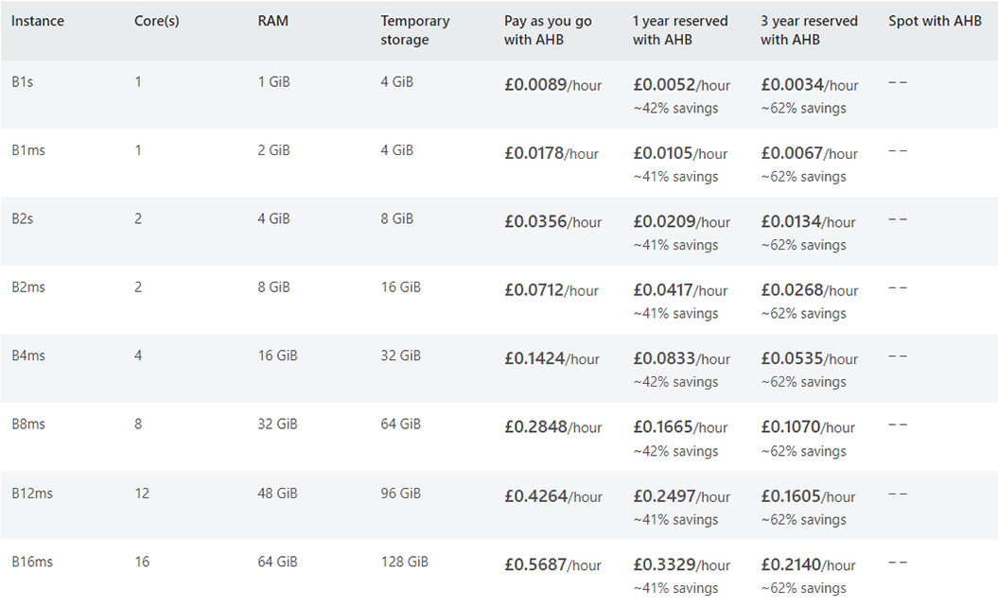Click the RAM column header

point(272,21)
